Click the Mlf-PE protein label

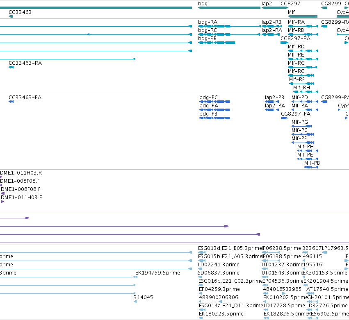305,155
